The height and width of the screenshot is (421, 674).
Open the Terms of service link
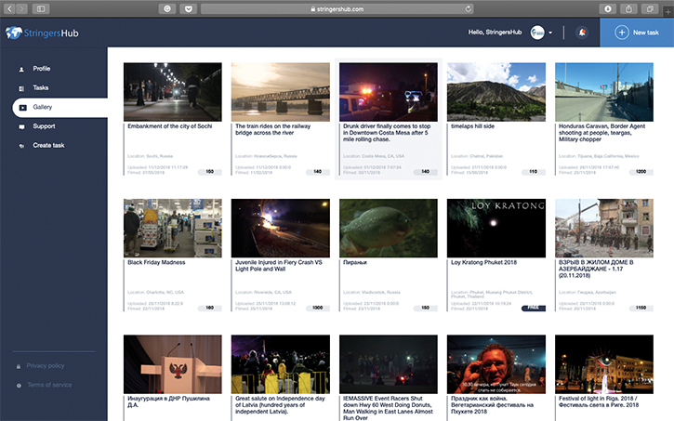point(49,385)
